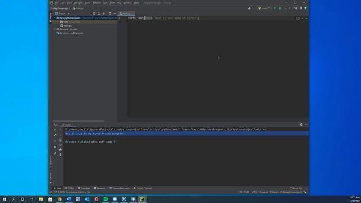Click firstpythonproject breadcrumb in navigation bar
This screenshot has width=361, height=203.
[x=60, y=8]
